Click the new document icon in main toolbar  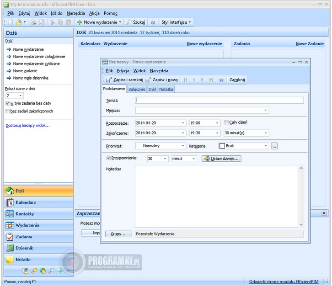point(11,22)
